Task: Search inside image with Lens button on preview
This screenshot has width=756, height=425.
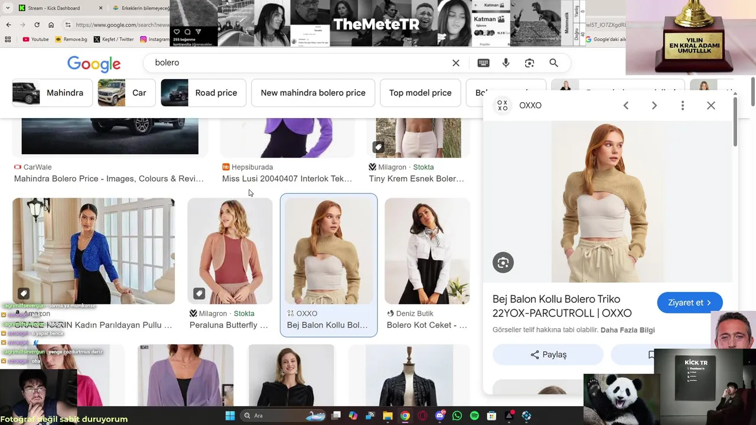Action: click(x=503, y=263)
